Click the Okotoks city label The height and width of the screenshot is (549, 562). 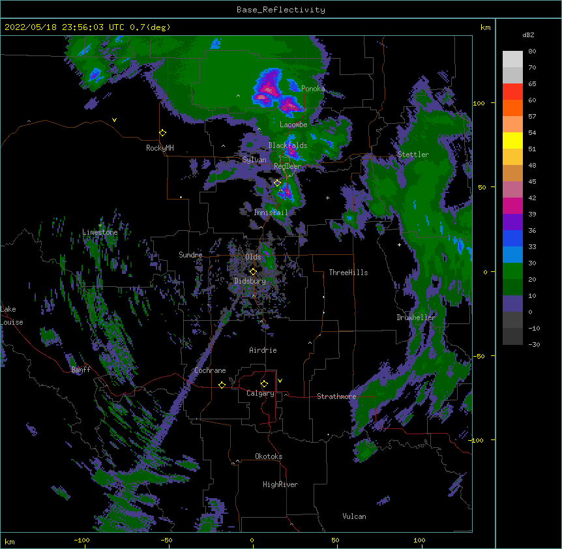[x=269, y=456]
